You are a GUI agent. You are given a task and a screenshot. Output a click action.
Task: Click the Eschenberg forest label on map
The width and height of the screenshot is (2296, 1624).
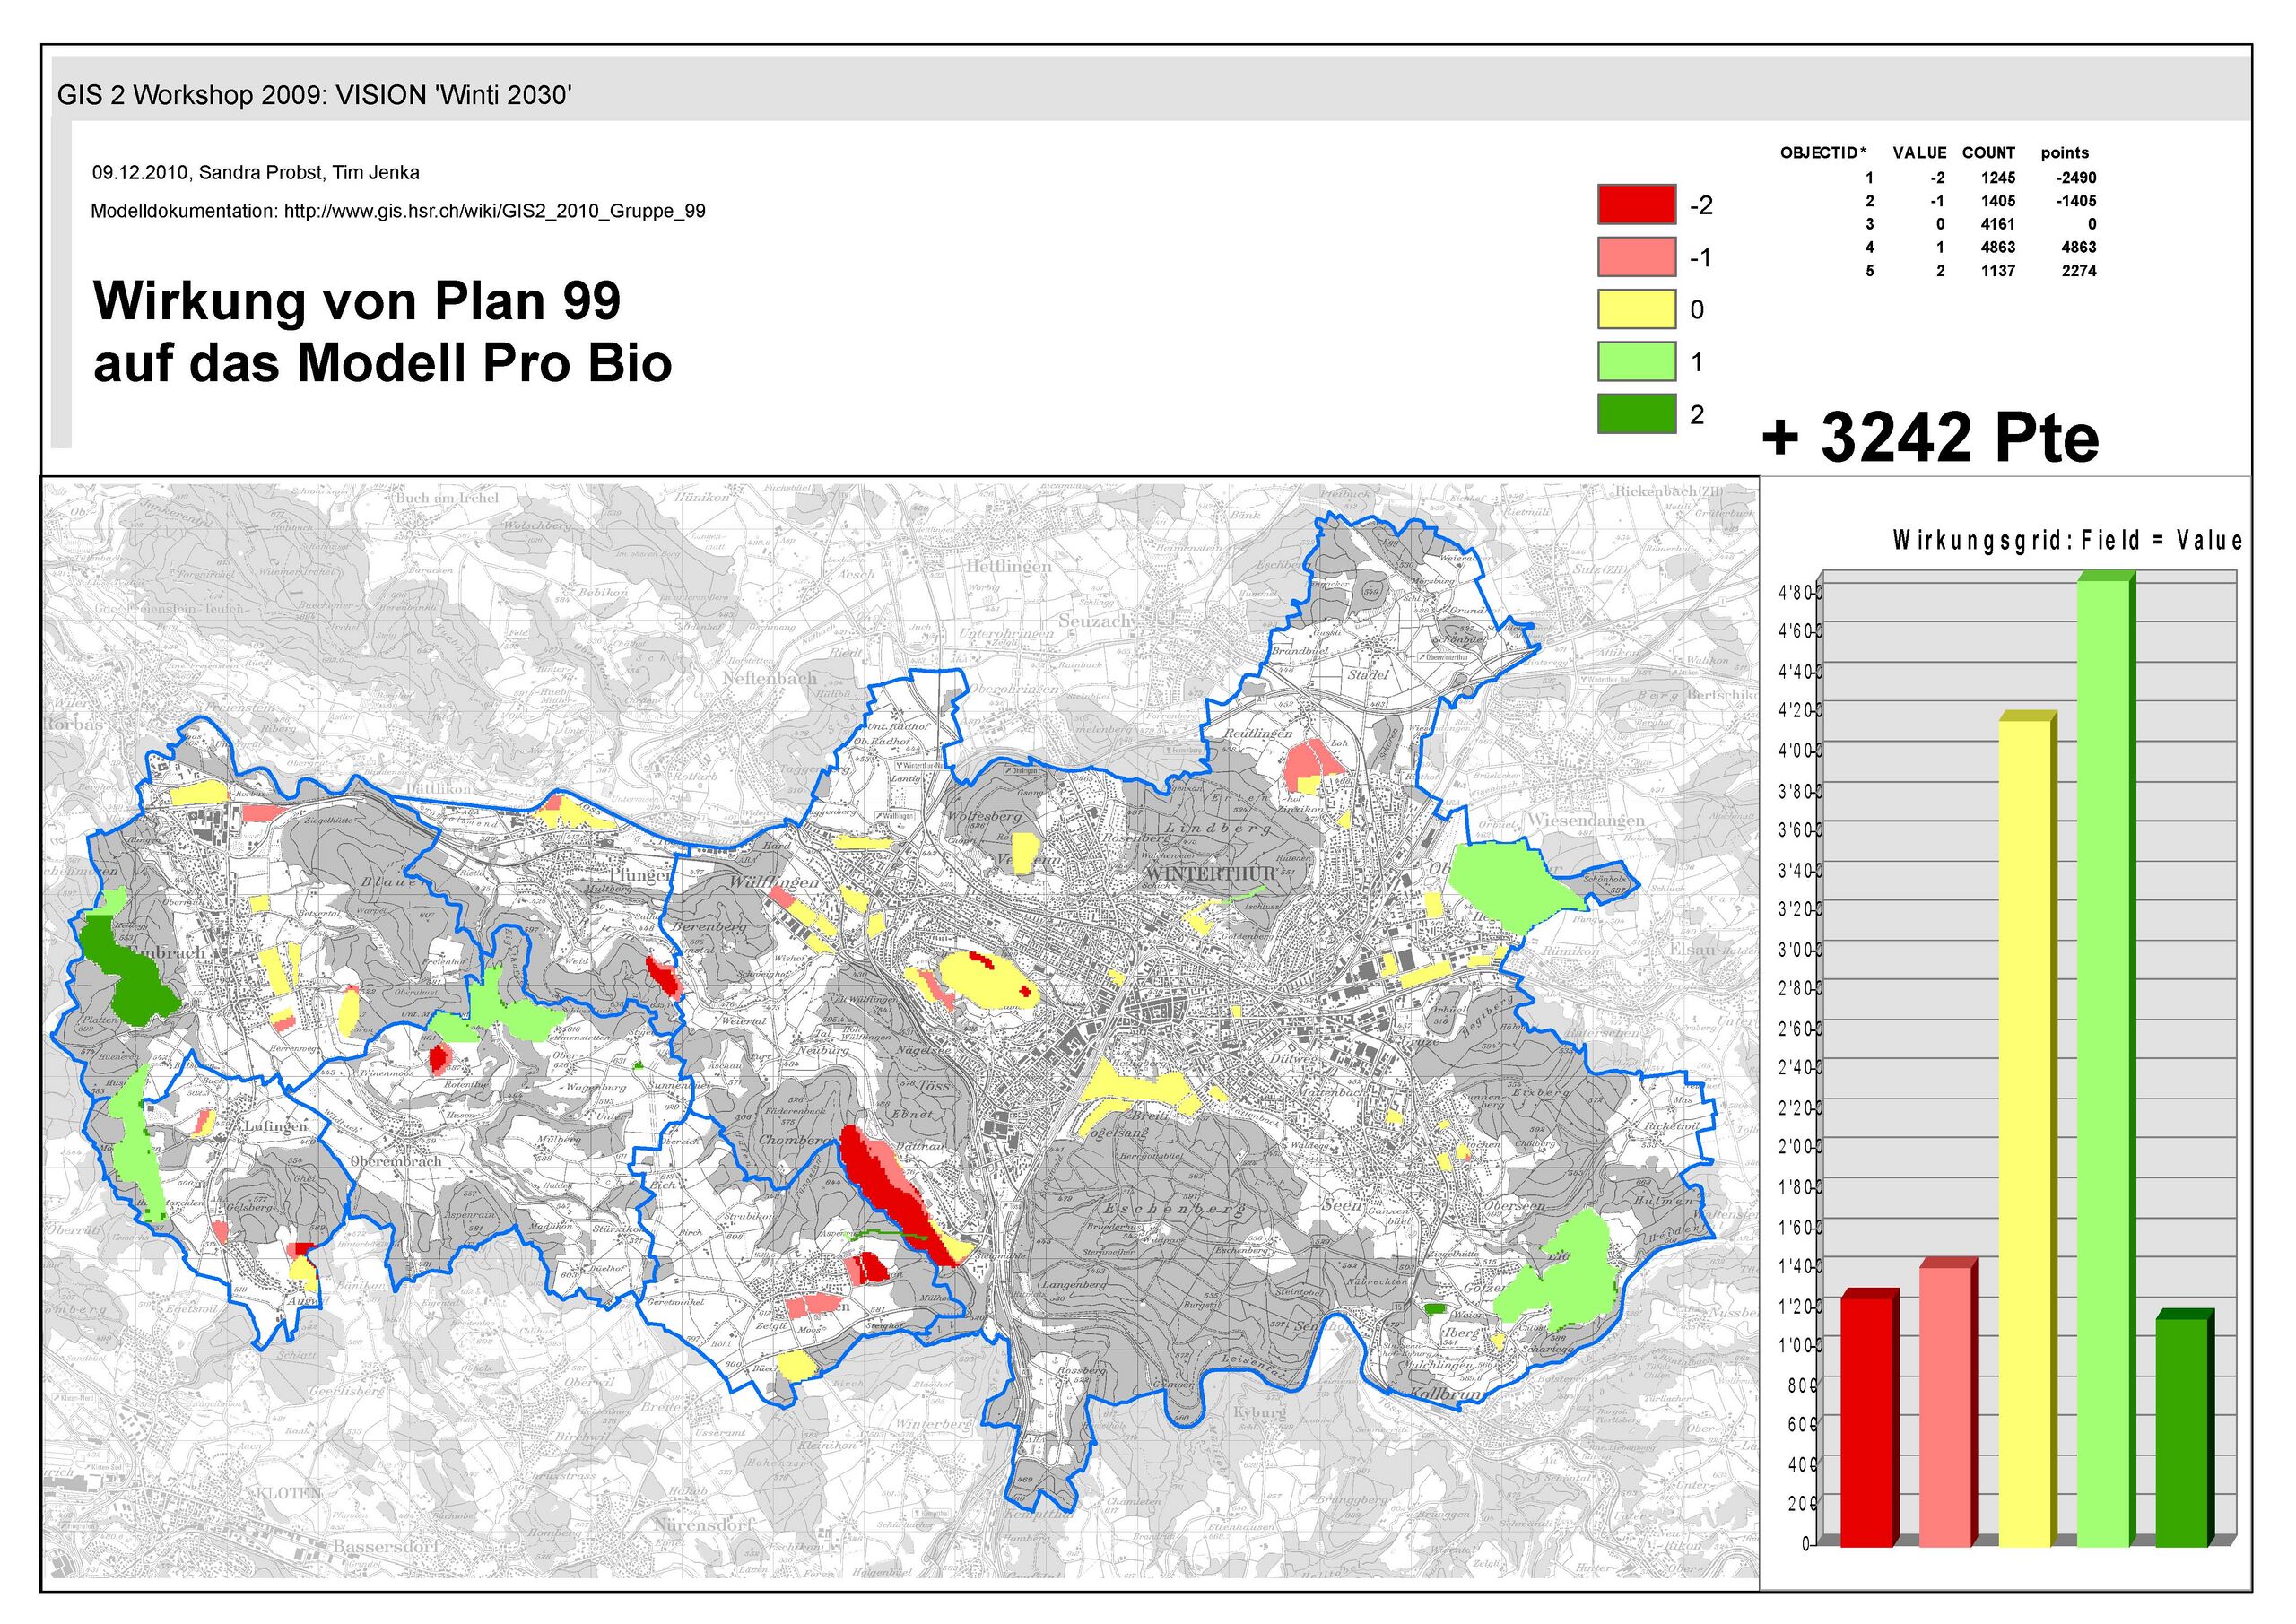point(1175,1211)
